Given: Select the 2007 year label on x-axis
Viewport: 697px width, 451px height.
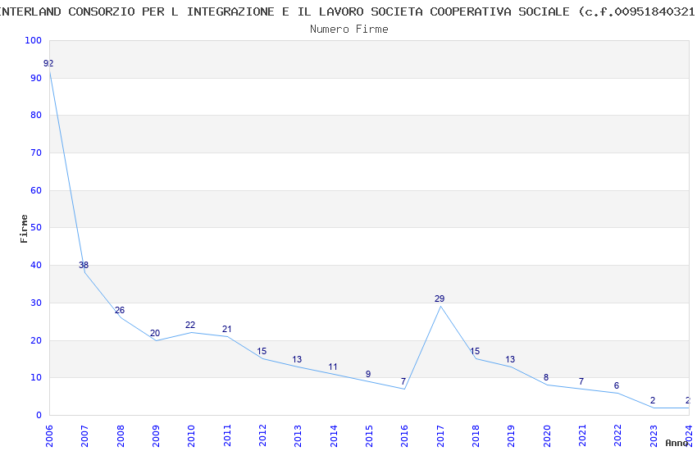Looking at the screenshot, I should [x=85, y=436].
